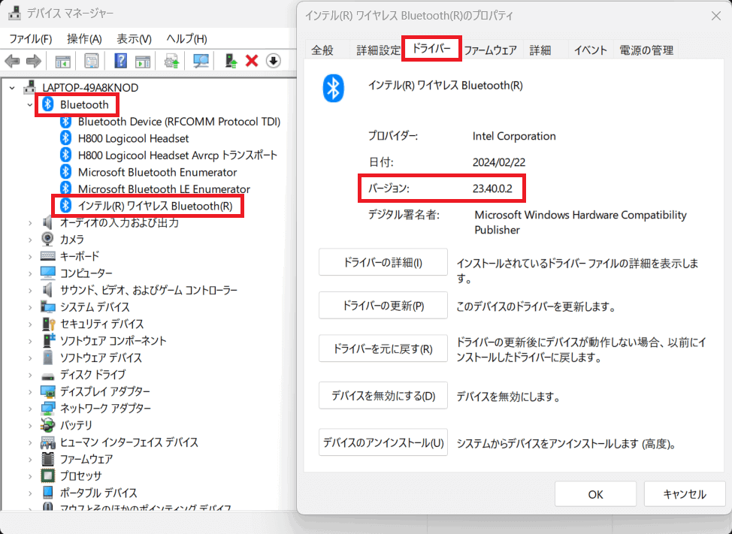Expand the ディスプレイ アダプター chevron
Image resolution: width=732 pixels, height=534 pixels.
coord(30,392)
